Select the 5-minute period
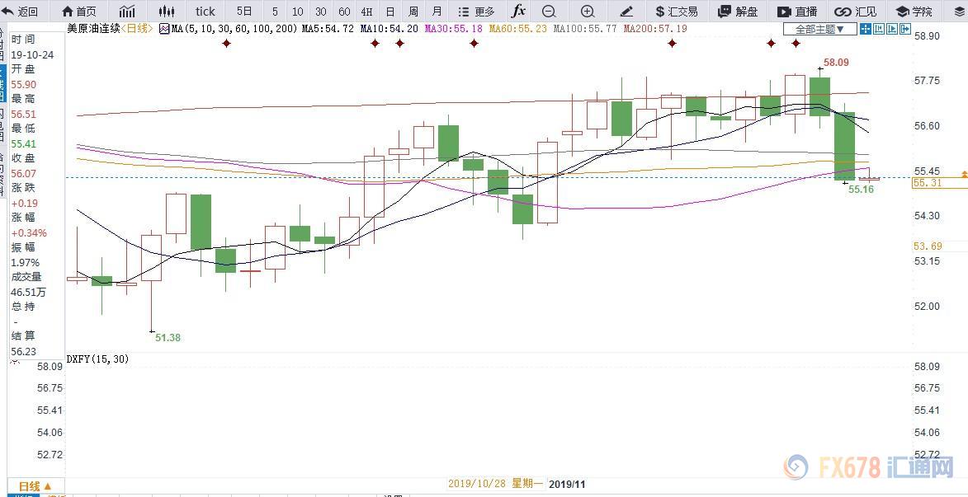 [275, 11]
